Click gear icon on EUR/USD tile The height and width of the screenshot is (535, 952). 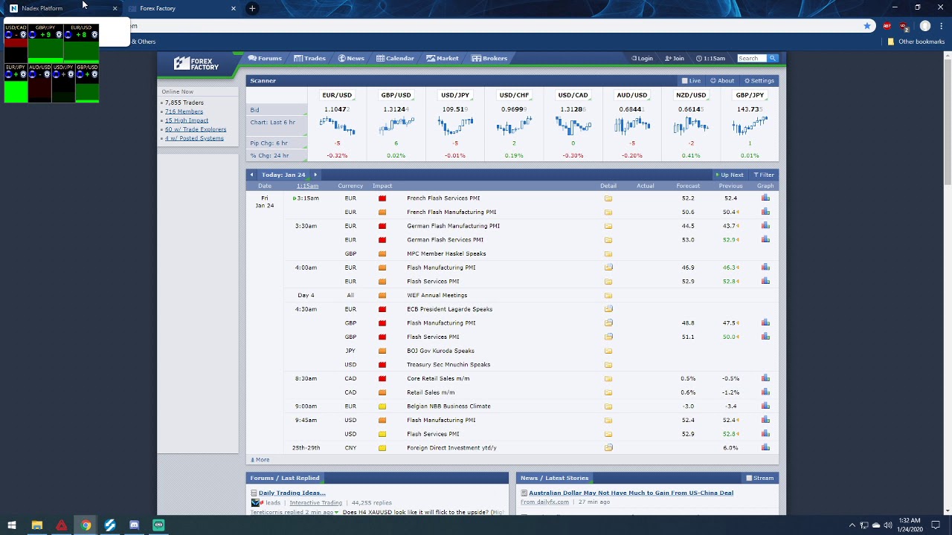coord(94,35)
